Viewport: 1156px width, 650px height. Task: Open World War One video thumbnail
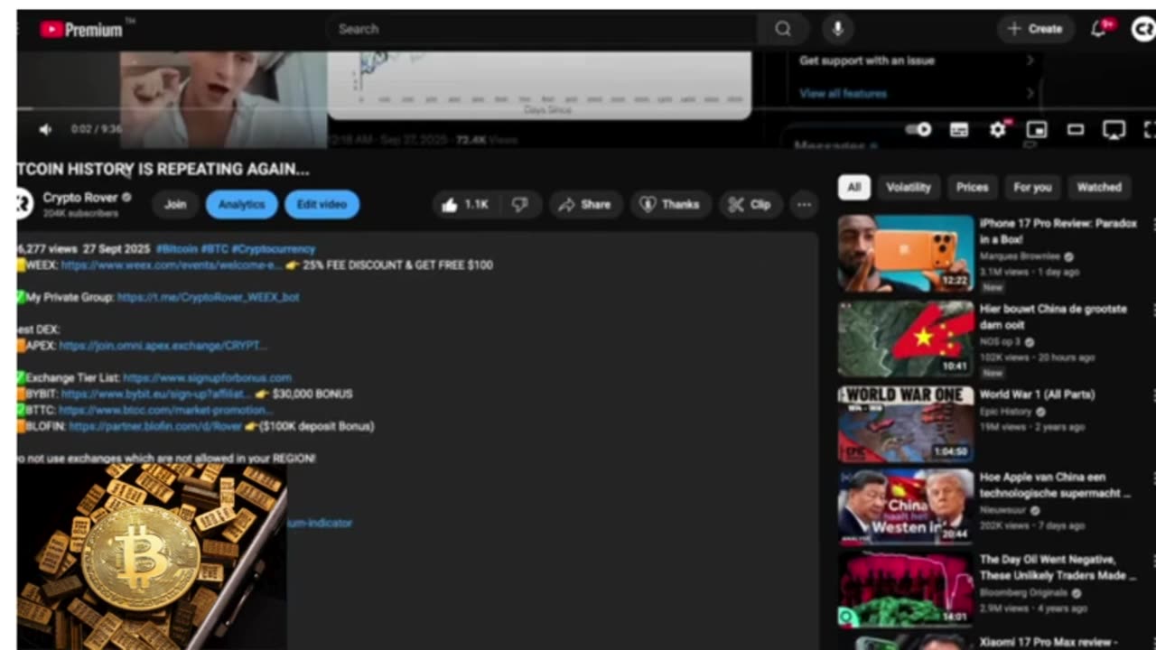(906, 424)
